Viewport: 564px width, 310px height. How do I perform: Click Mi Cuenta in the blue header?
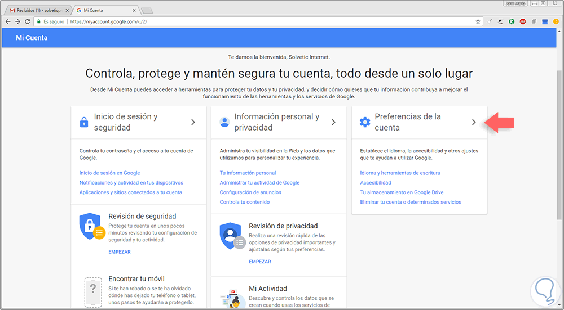pyautogui.click(x=32, y=38)
